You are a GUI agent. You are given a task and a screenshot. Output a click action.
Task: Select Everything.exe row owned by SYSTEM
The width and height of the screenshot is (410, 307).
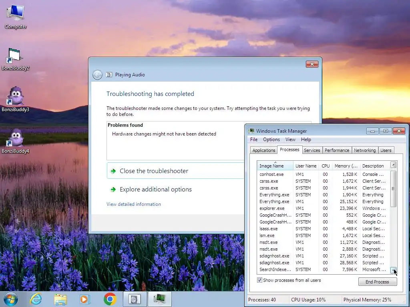click(x=323, y=195)
